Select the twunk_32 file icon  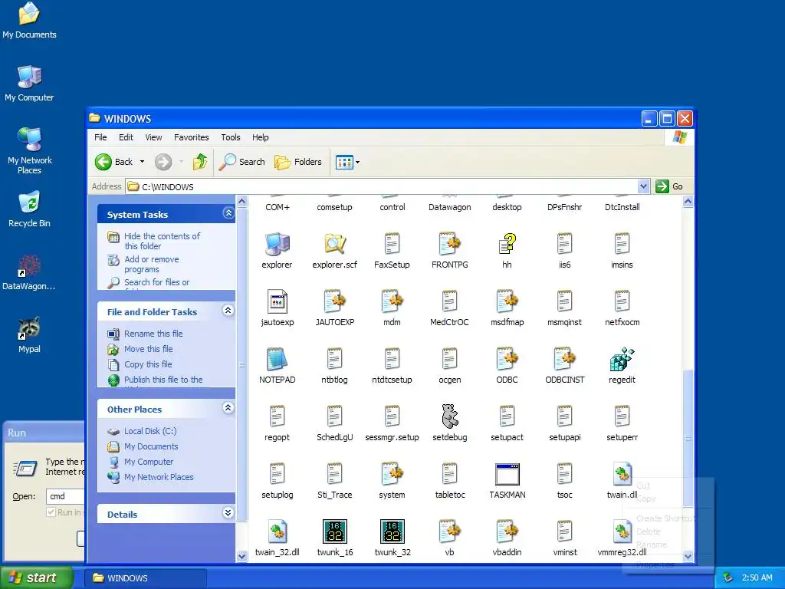(x=392, y=532)
